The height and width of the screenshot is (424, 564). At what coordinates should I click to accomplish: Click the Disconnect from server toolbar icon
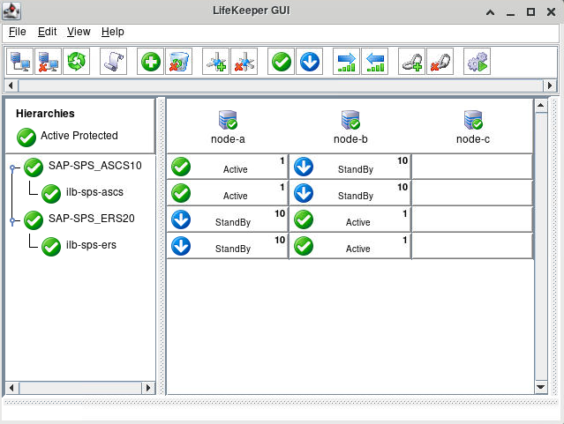point(48,62)
